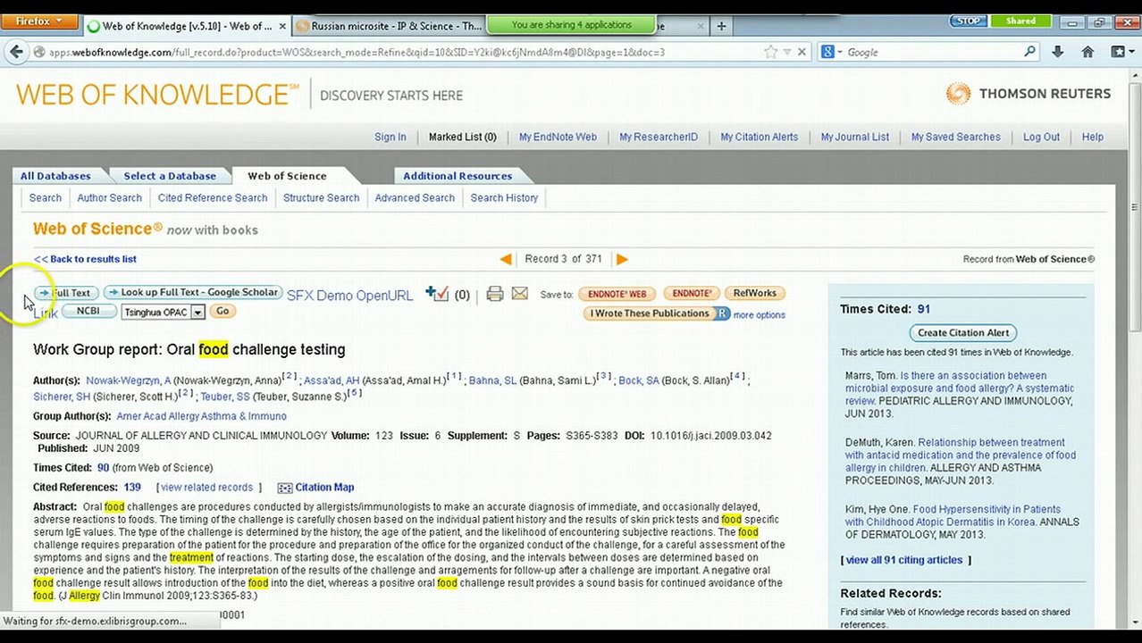
Task: Click into the Google search field
Action: click(933, 52)
